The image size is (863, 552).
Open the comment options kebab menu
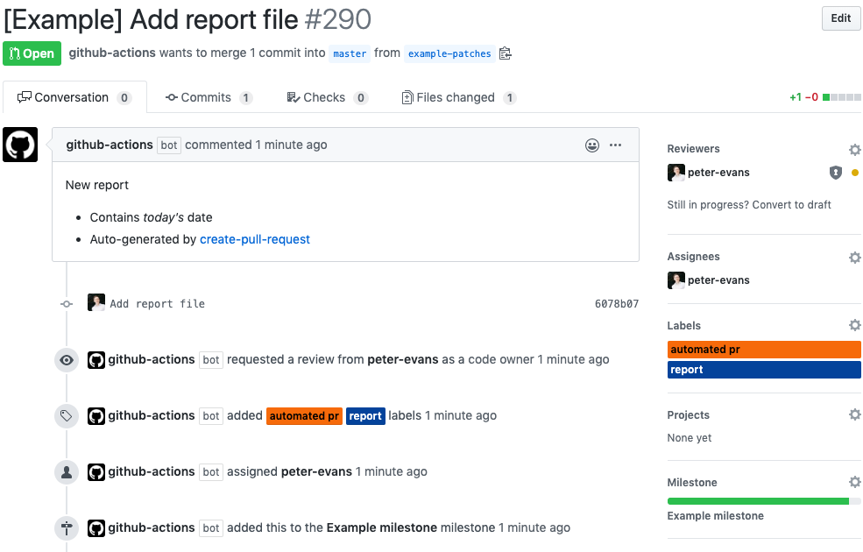click(616, 145)
